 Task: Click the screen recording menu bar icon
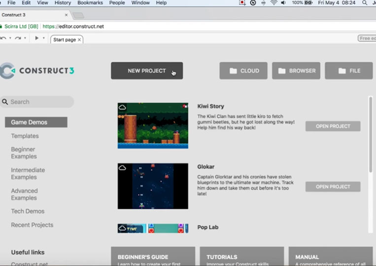coord(242,3)
